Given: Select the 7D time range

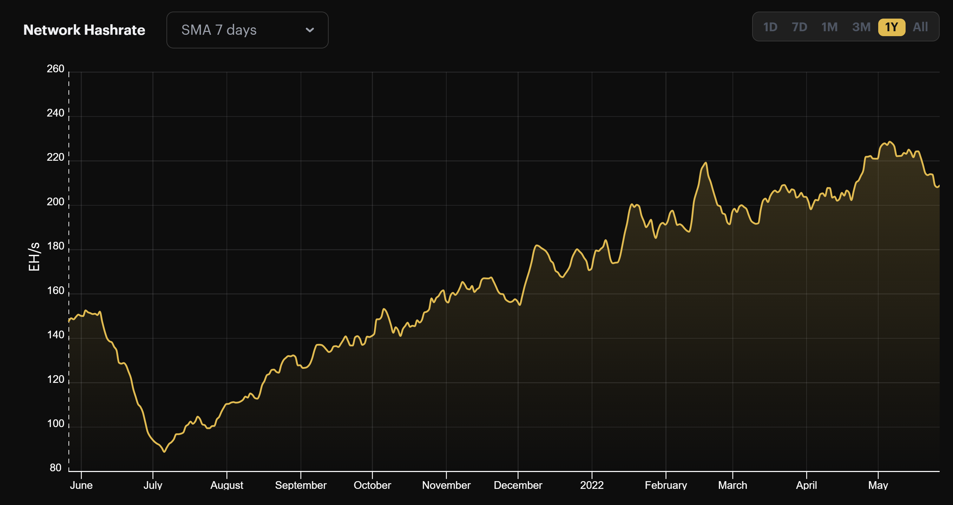Looking at the screenshot, I should 800,26.
